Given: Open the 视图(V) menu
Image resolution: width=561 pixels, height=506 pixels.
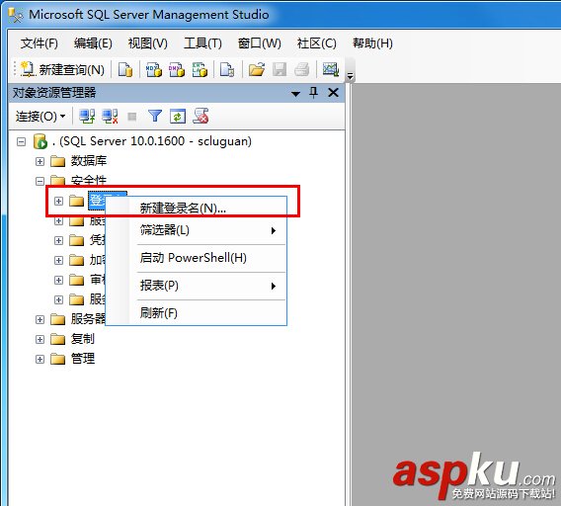Looking at the screenshot, I should click(148, 43).
